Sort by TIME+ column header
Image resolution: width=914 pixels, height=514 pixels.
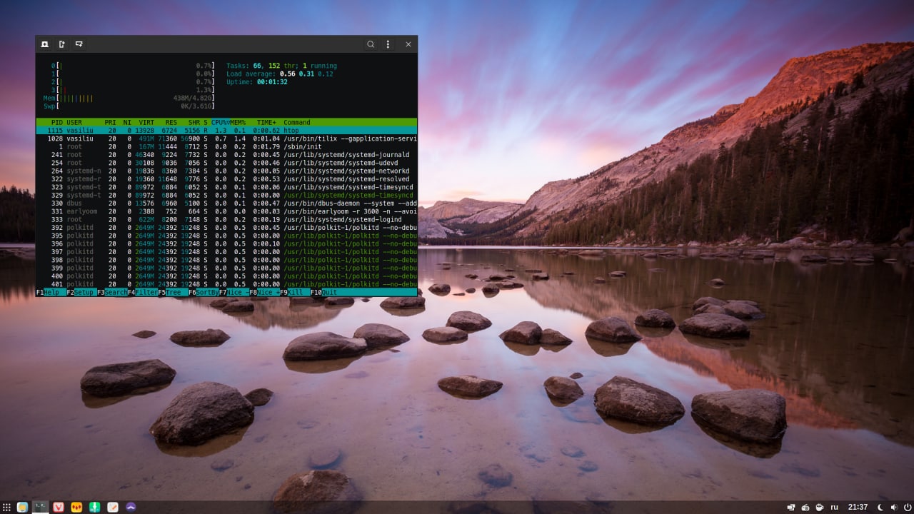tap(266, 122)
